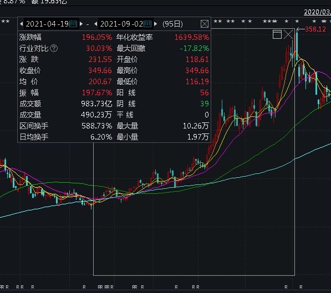Viewport: 331px width, 293px height.
Task: Click the help icon beside 行业对比
Action: click(54, 48)
